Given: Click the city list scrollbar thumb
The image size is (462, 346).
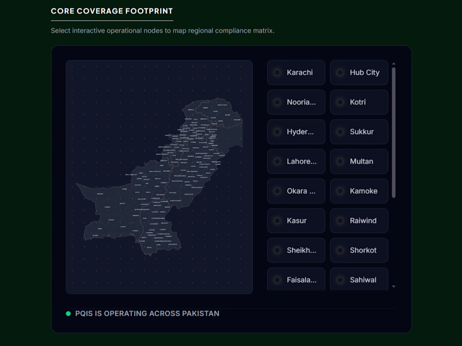Looking at the screenshot, I should tap(394, 133).
